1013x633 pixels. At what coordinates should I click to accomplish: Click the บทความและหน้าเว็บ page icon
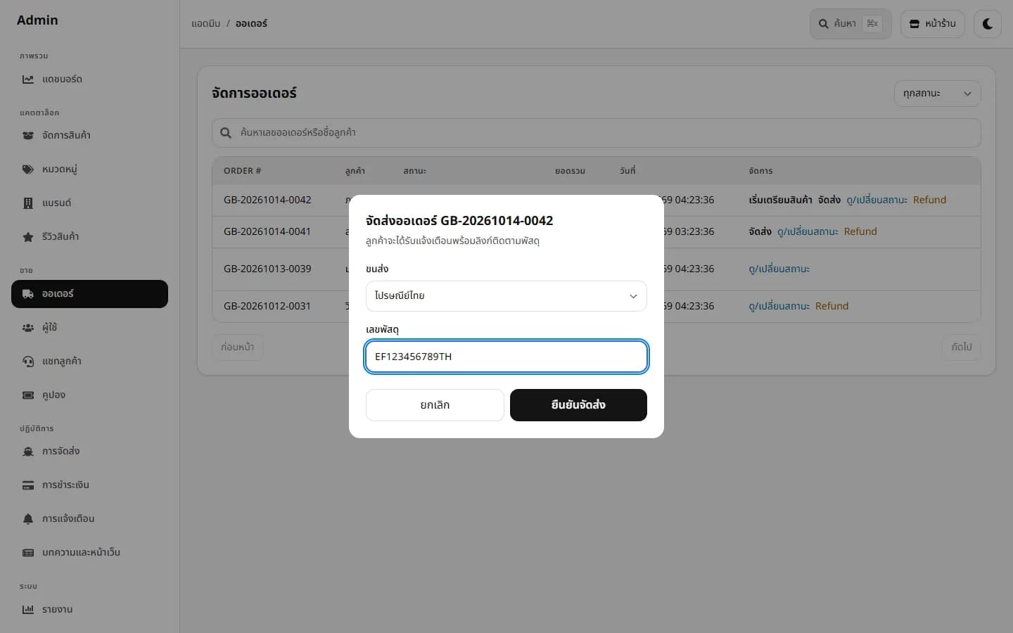click(x=28, y=553)
